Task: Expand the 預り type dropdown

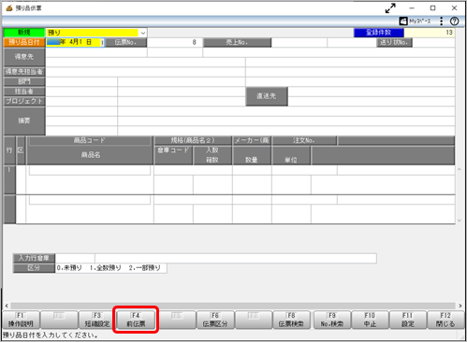Action: point(143,33)
